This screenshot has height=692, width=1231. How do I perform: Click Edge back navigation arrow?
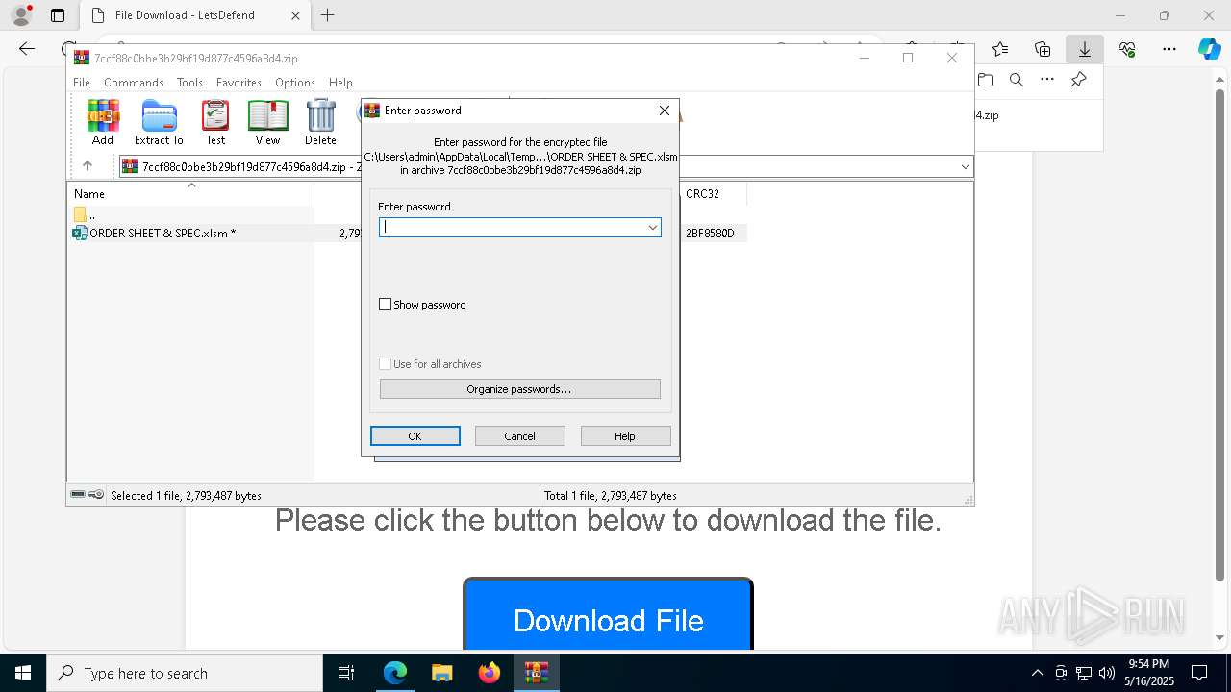(27, 49)
